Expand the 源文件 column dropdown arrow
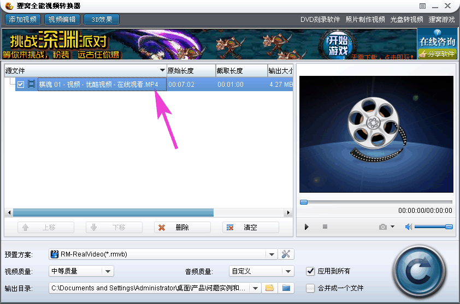 (162, 70)
